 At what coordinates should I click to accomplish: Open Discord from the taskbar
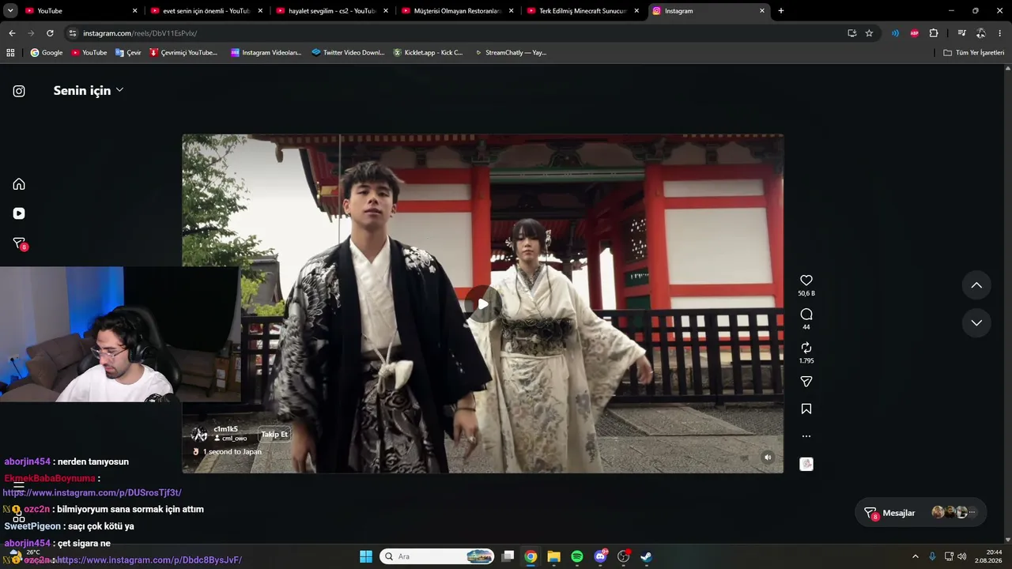[x=600, y=556]
